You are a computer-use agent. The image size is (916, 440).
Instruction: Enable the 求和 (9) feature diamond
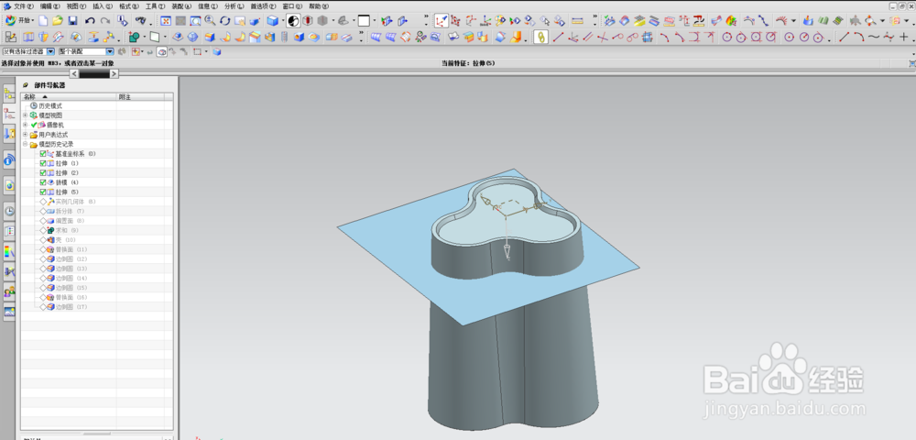coord(43,230)
